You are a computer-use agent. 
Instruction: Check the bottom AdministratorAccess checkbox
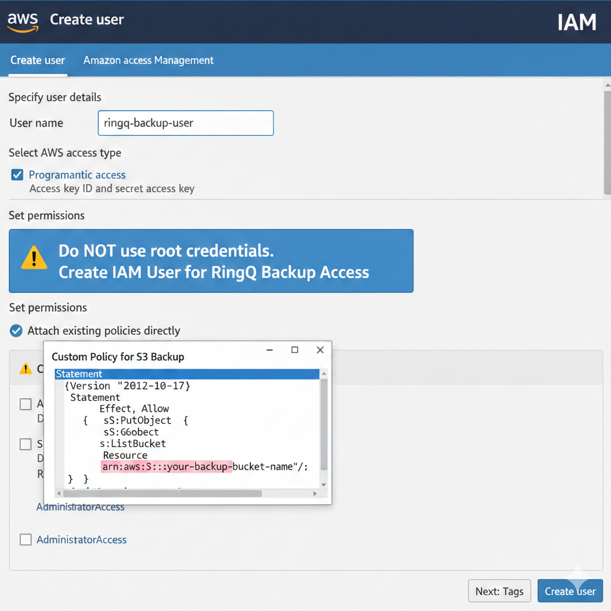(x=26, y=539)
